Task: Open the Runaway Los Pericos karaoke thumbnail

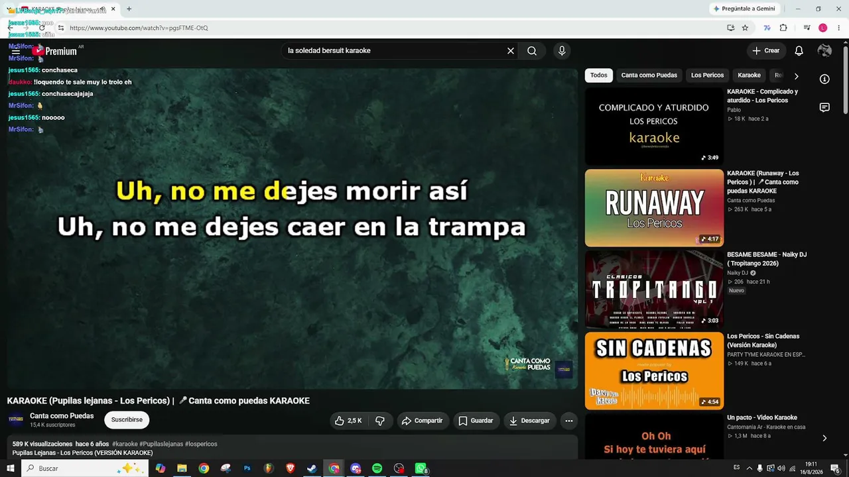Action: [x=654, y=208]
